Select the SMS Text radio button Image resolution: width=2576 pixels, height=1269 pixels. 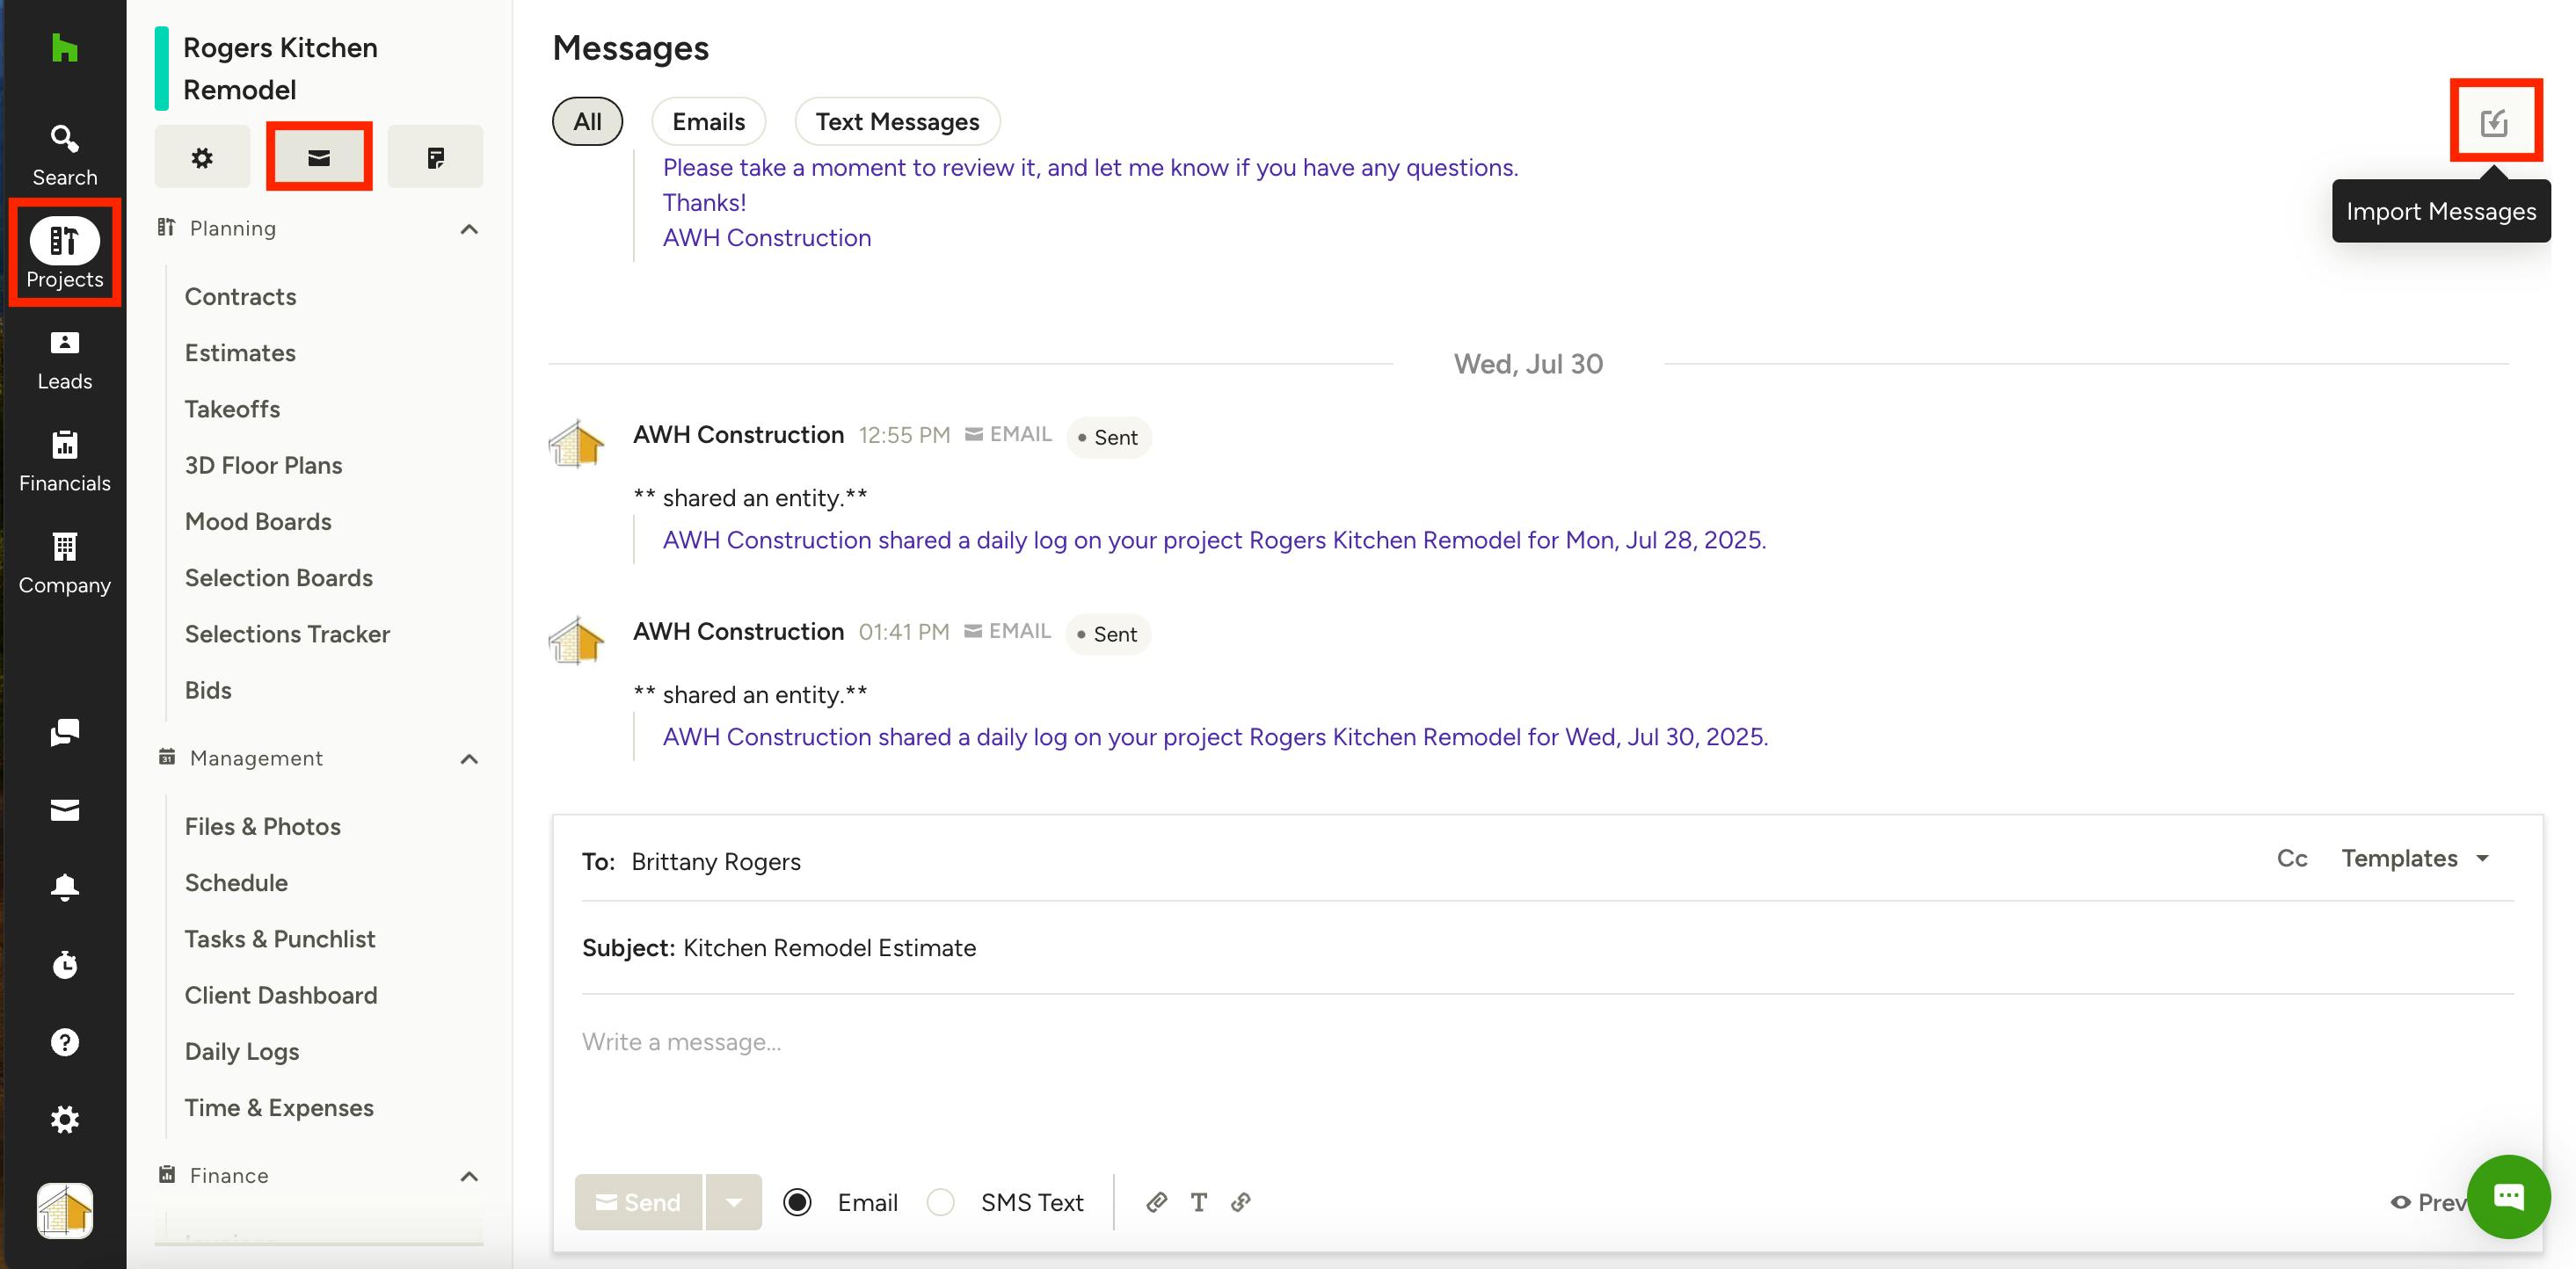click(x=940, y=1202)
